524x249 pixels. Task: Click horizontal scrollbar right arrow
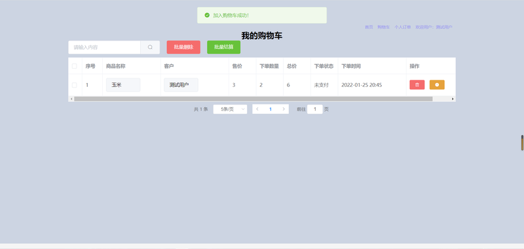(453, 99)
